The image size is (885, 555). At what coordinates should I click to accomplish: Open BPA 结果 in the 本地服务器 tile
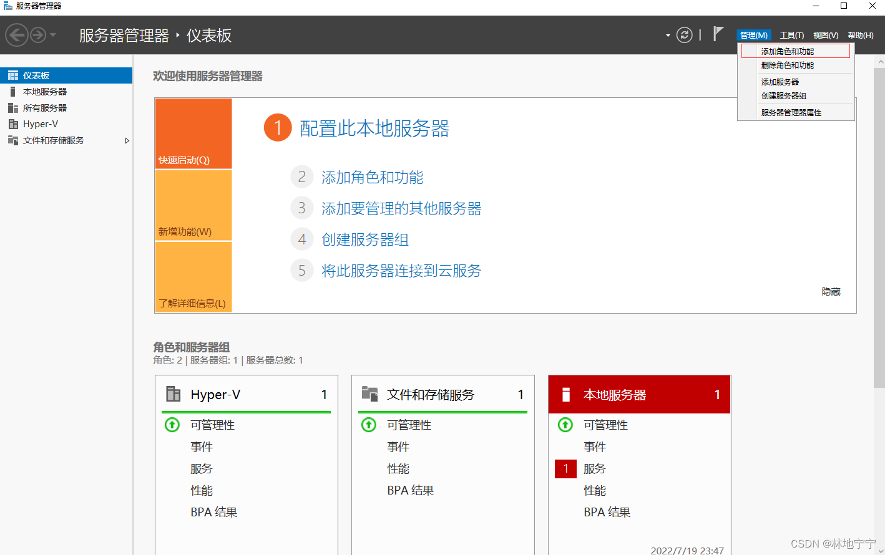tap(607, 512)
